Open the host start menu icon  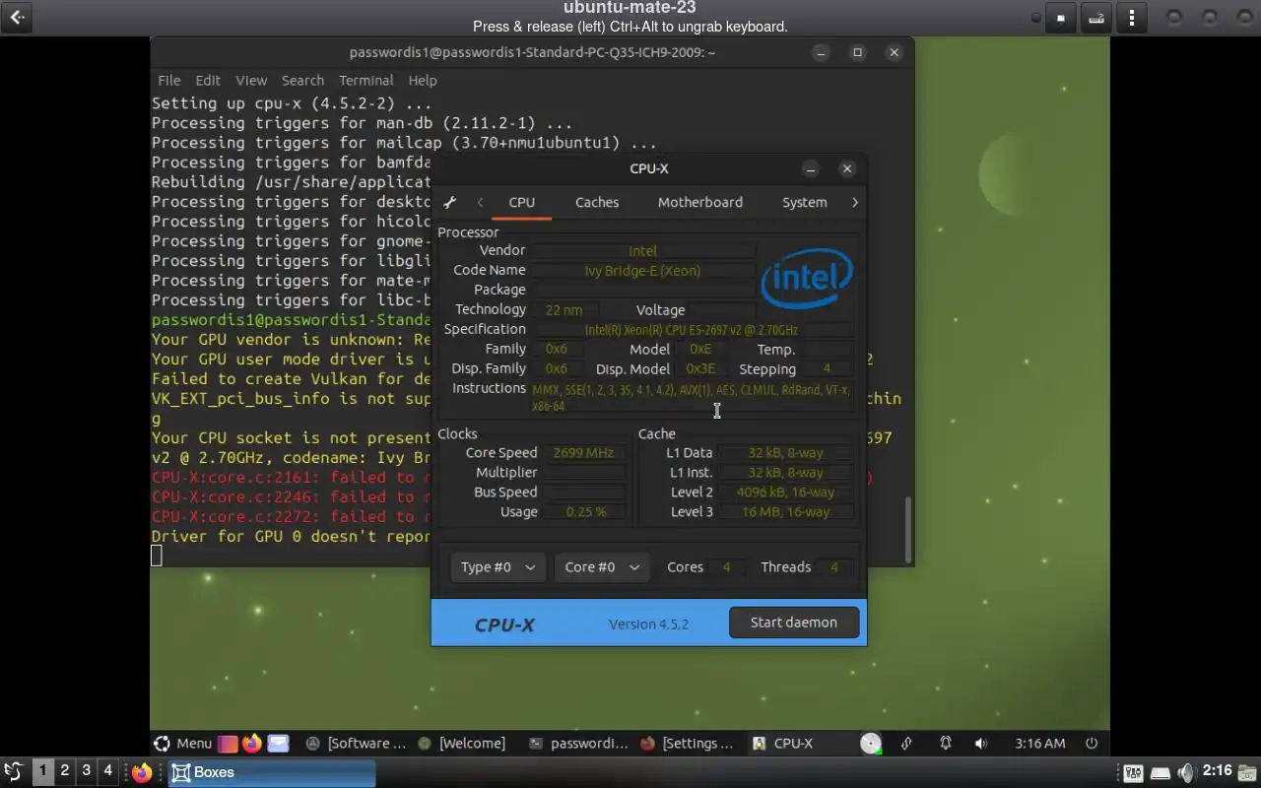pos(13,771)
